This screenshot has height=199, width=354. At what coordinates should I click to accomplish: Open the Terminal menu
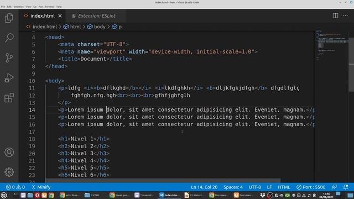click(49, 7)
